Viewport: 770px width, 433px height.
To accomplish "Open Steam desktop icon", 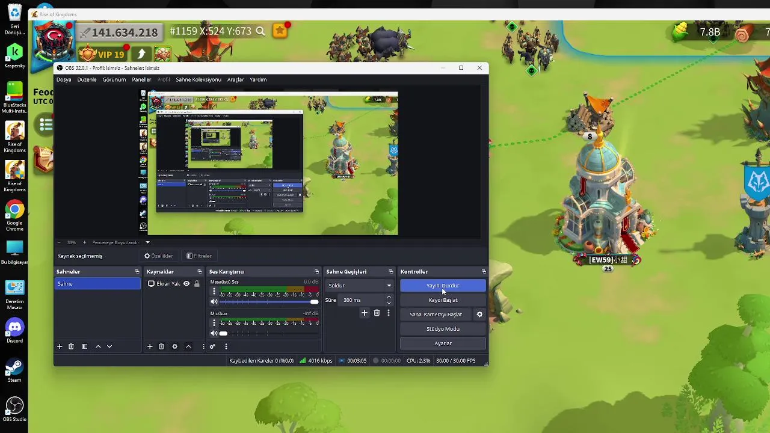I will click(14, 371).
